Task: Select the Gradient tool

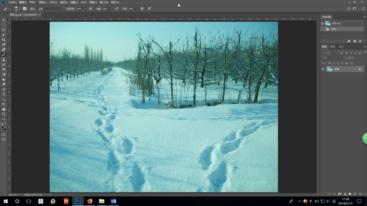Action: click(x=4, y=74)
